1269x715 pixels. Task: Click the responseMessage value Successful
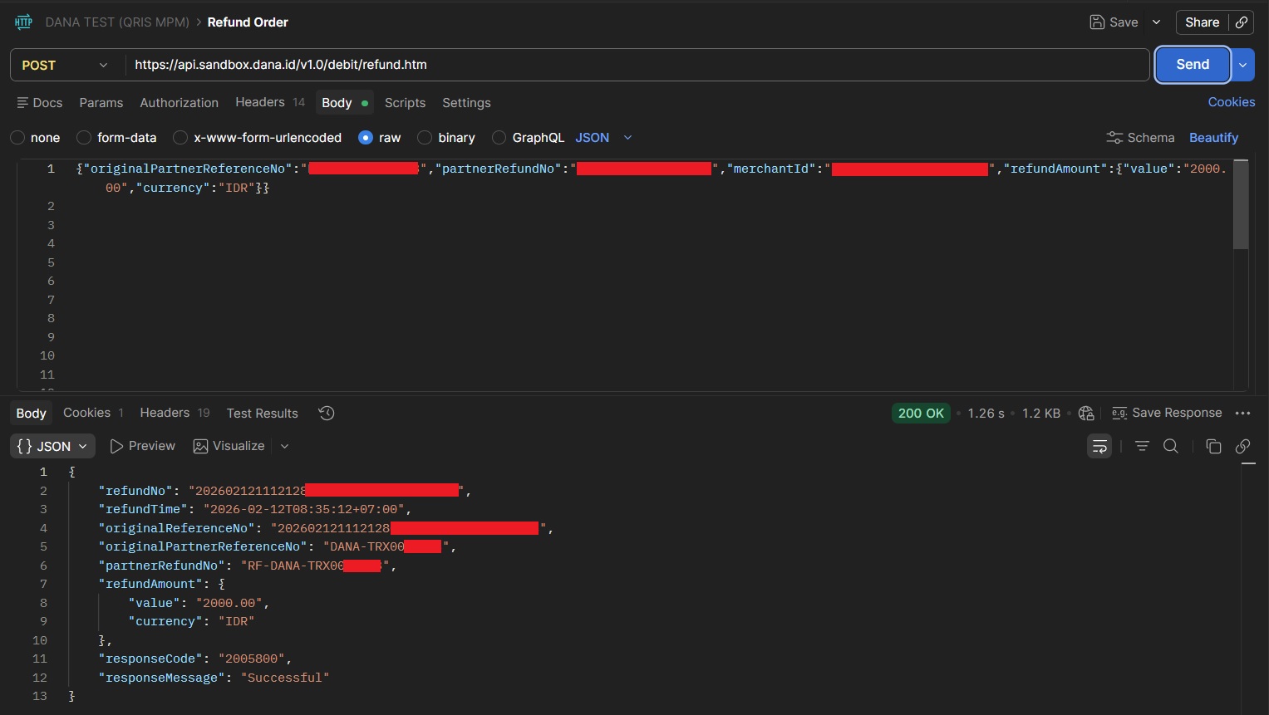(x=285, y=678)
